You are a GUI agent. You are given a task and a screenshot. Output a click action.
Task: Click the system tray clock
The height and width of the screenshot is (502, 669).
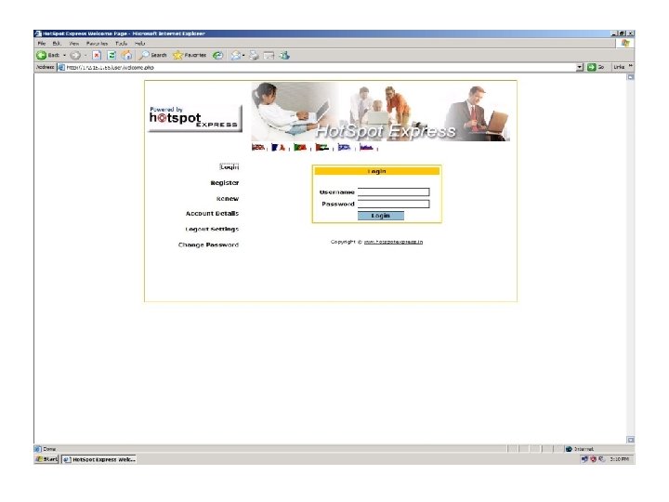[x=619, y=459]
